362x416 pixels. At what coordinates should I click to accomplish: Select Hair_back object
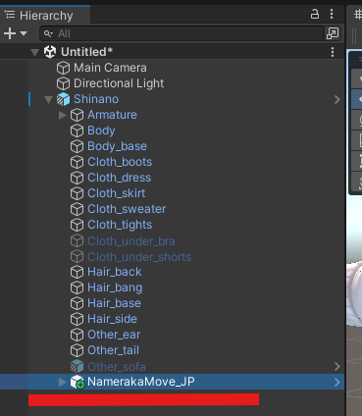click(x=115, y=272)
